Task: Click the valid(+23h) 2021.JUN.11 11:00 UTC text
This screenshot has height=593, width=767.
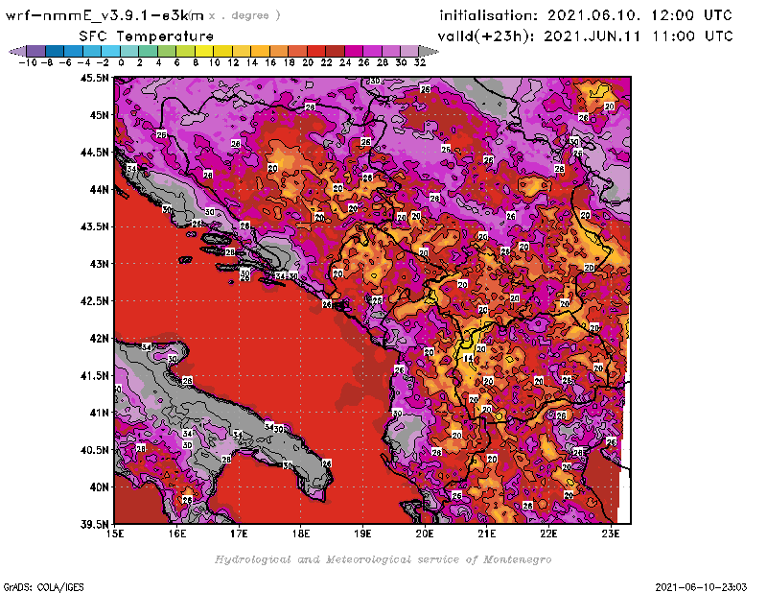Action: (585, 36)
